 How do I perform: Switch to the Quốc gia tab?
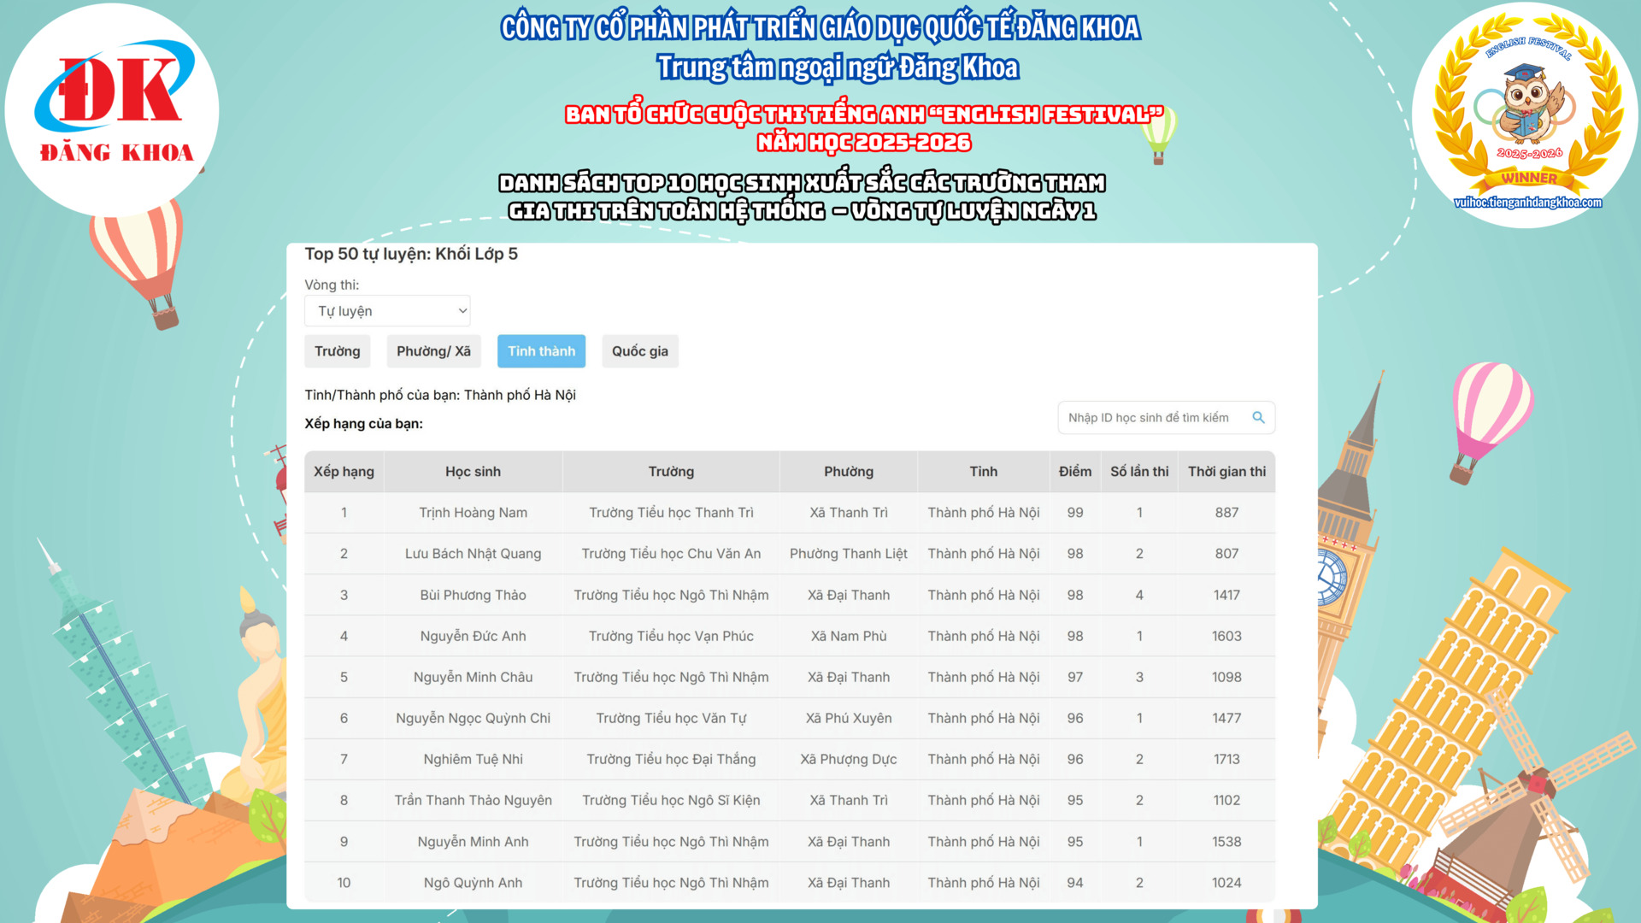tap(639, 351)
